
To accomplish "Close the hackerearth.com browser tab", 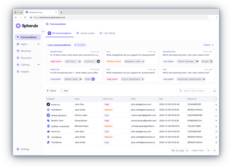I will pyautogui.click(x=56, y=12).
